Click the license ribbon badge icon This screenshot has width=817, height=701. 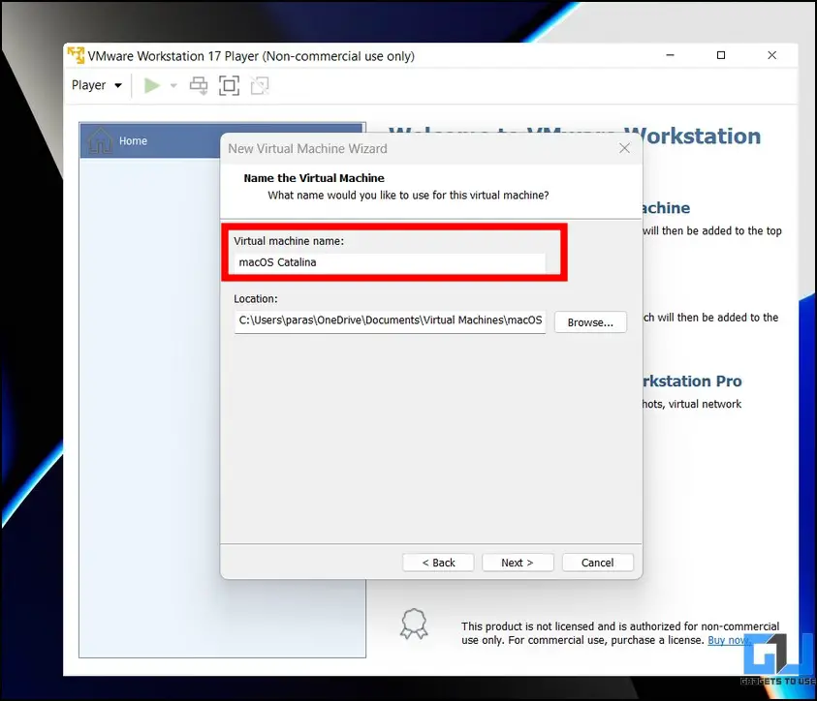(x=414, y=625)
